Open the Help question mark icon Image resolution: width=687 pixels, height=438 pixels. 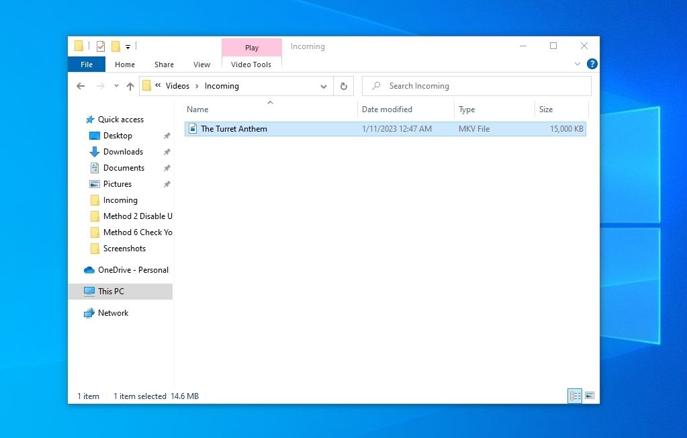(590, 64)
